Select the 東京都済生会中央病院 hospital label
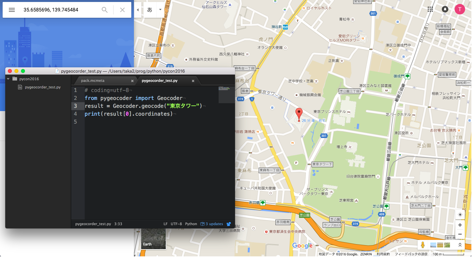This screenshot has width=472, height=257. [287, 232]
